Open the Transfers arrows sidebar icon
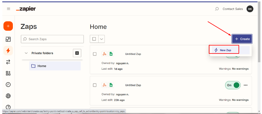 click(x=8, y=62)
